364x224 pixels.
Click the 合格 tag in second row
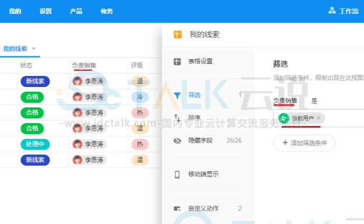click(x=32, y=97)
